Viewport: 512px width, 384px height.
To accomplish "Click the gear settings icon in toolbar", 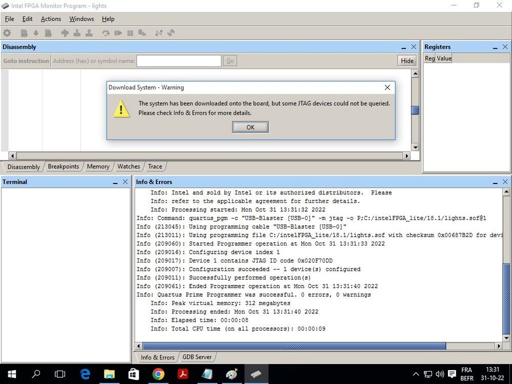I will (7, 33).
